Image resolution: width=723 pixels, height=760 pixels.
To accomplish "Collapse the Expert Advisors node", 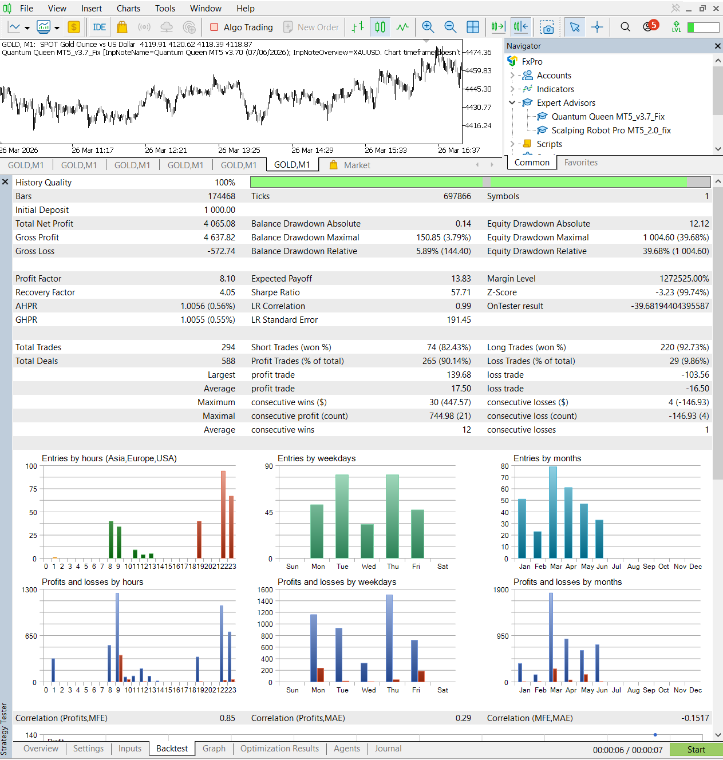I will (512, 102).
